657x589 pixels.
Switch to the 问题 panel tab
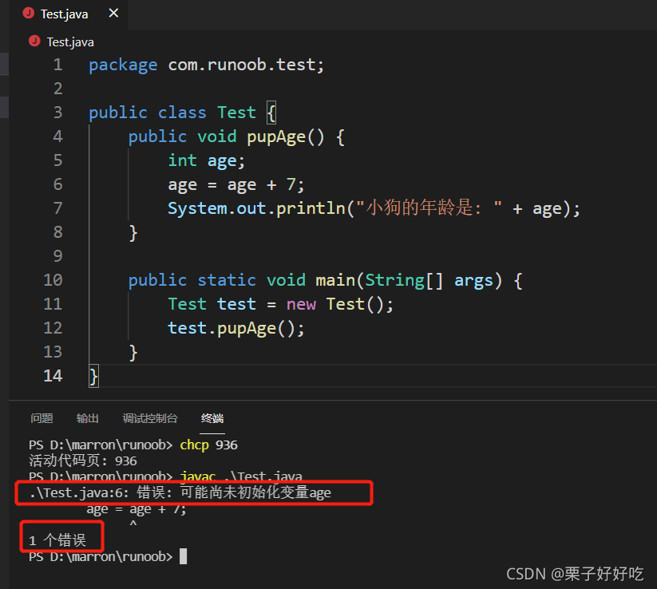[42, 418]
